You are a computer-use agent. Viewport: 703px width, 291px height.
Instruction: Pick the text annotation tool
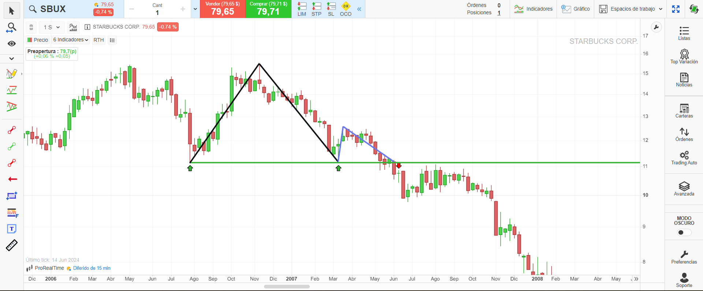[x=12, y=229]
